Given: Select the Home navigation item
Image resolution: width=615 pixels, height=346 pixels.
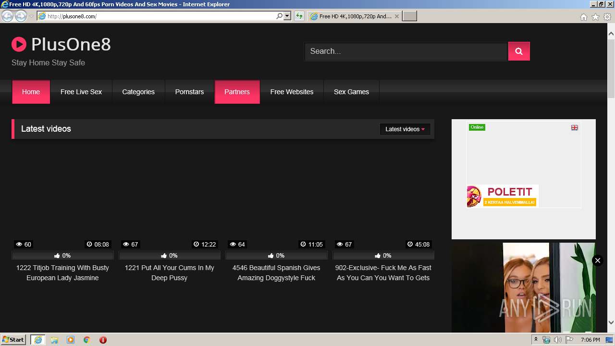Looking at the screenshot, I should [x=31, y=92].
